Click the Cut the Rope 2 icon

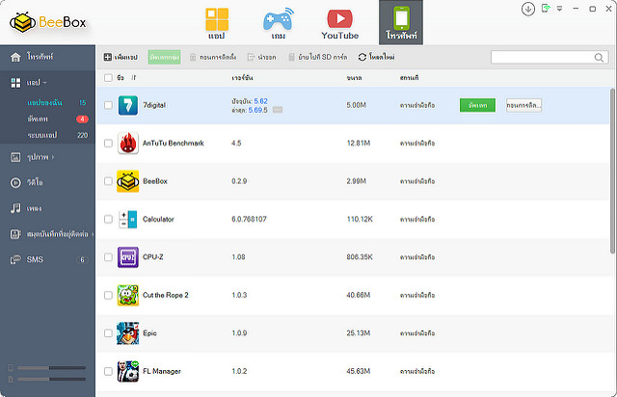click(128, 295)
